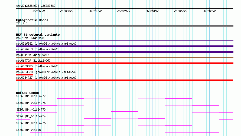Click the red nsv4284727 variant bar

click(x=125, y=80)
